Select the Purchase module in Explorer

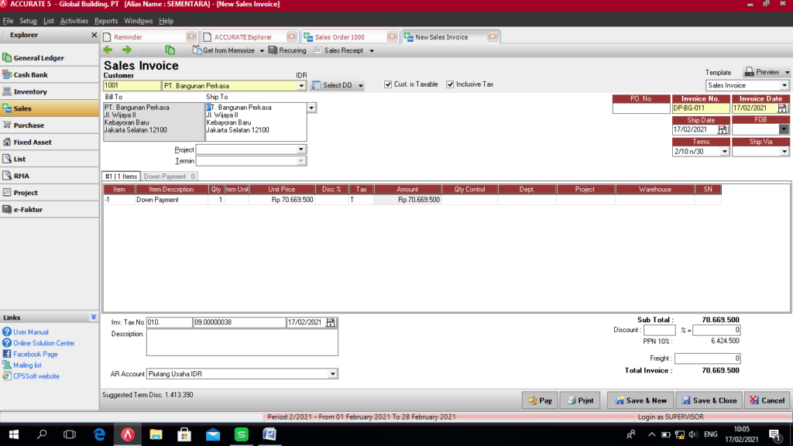[x=29, y=125]
